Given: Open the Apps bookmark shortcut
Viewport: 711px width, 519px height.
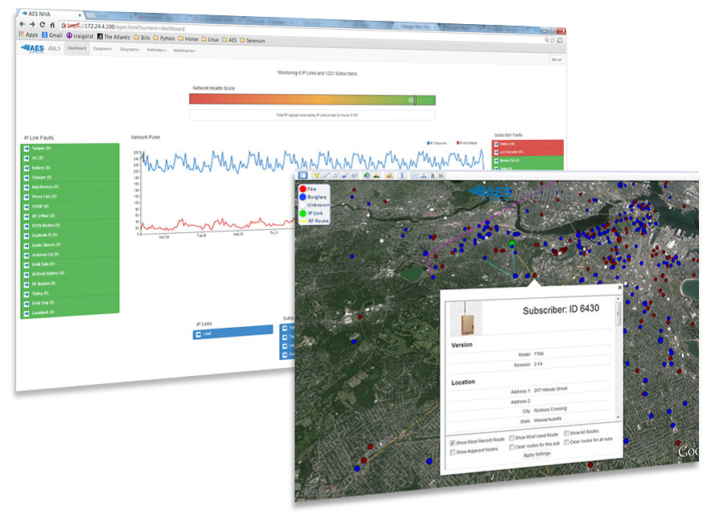Looking at the screenshot, I should coord(27,35).
